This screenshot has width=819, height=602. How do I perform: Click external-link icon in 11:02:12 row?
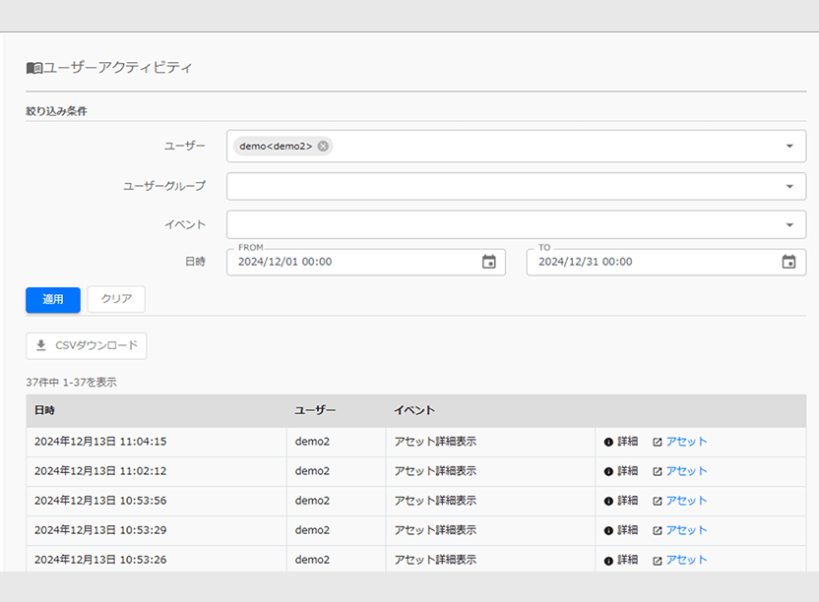click(658, 471)
